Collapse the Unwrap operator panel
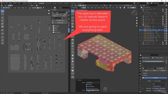 [77, 80]
